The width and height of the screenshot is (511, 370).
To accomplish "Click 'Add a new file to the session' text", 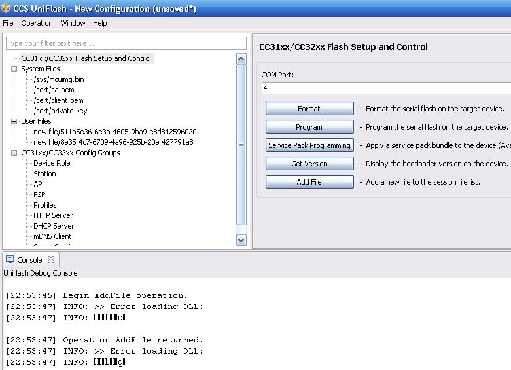I will pos(423,182).
